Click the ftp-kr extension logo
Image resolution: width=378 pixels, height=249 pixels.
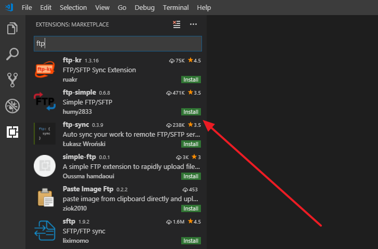point(45,70)
